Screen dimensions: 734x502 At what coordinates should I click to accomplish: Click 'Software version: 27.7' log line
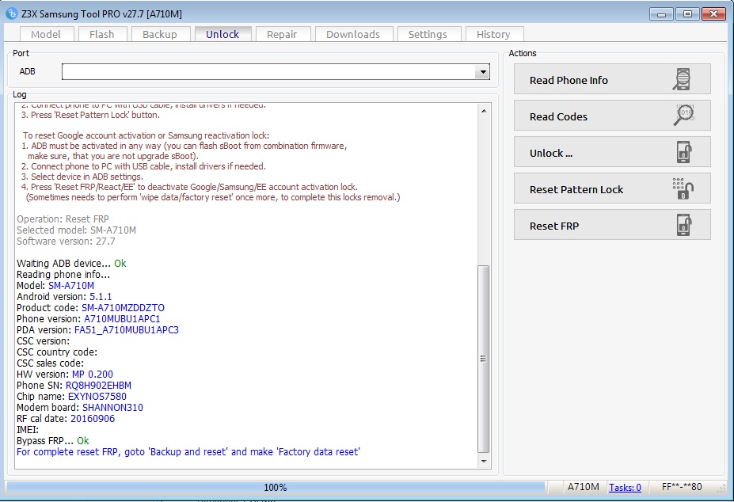click(66, 241)
